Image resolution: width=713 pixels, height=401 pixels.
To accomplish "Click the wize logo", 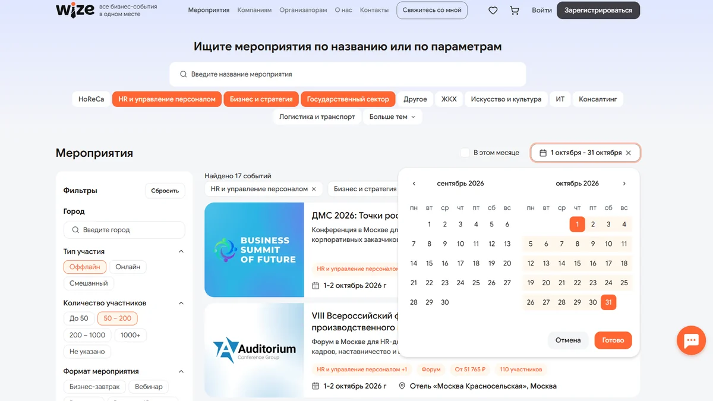I will [x=75, y=10].
